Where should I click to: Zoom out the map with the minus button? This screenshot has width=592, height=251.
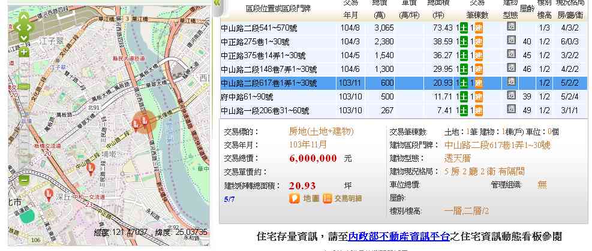tap(24, 180)
